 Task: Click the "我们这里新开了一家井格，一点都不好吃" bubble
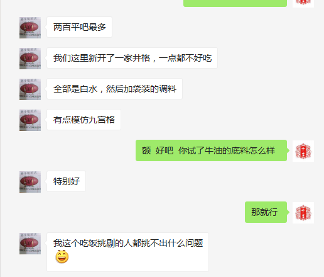point(132,58)
